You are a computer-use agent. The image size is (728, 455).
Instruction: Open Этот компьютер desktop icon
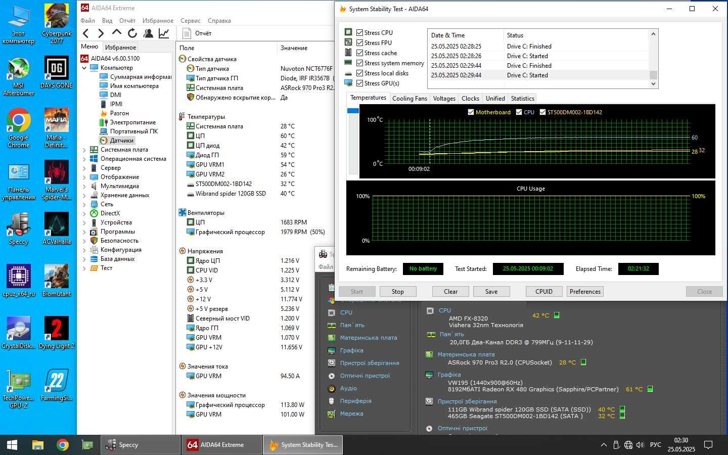[19, 24]
